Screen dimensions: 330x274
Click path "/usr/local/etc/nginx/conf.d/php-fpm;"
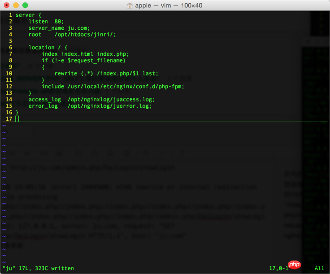tap(126, 87)
